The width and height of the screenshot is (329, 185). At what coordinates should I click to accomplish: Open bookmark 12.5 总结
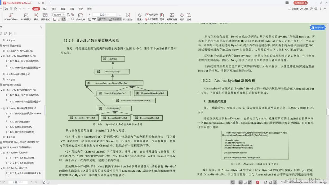(10, 40)
